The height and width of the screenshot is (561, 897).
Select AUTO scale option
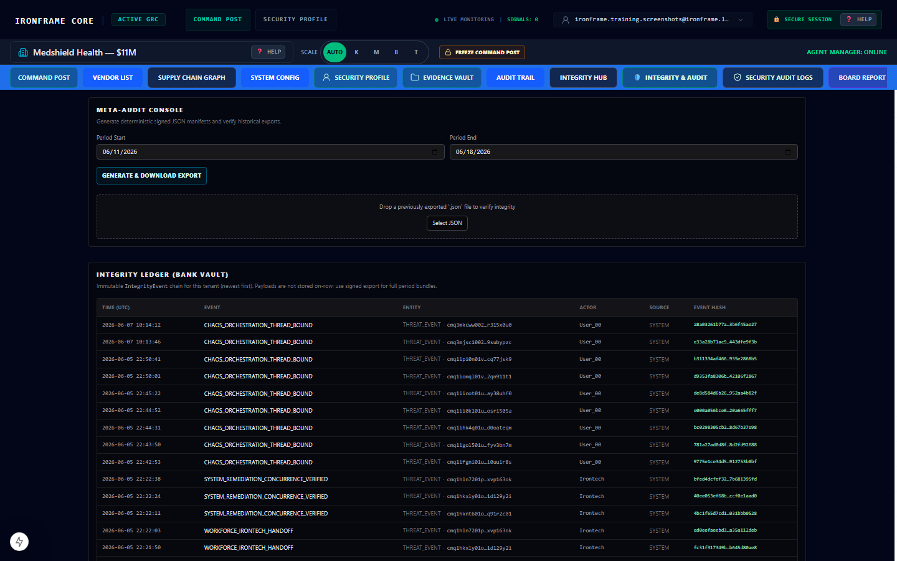click(x=335, y=52)
